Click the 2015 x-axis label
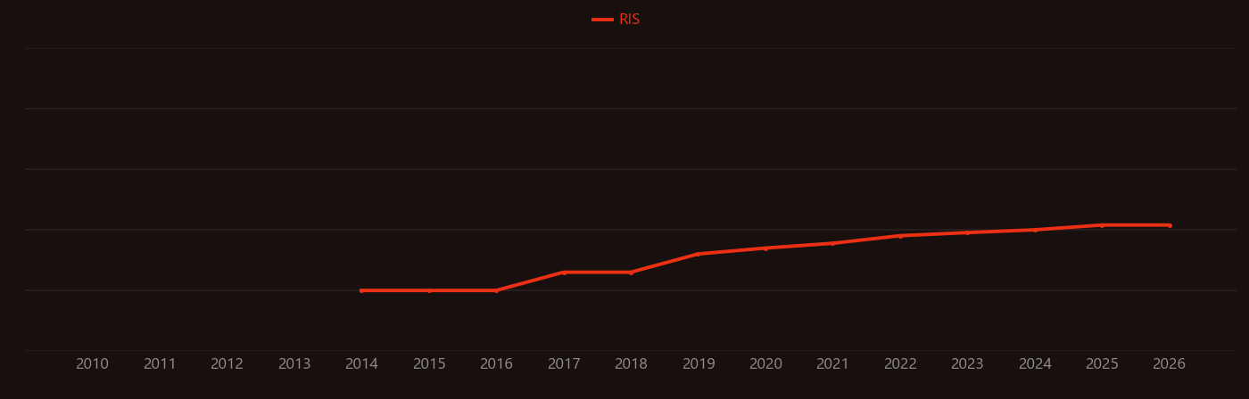The width and height of the screenshot is (1249, 399). [429, 364]
